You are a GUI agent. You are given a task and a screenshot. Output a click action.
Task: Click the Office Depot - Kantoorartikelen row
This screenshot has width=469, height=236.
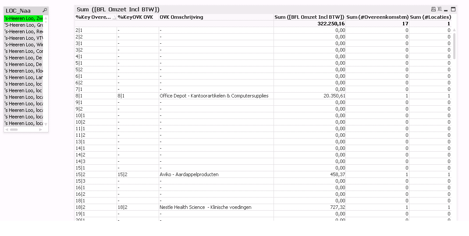tap(214, 96)
